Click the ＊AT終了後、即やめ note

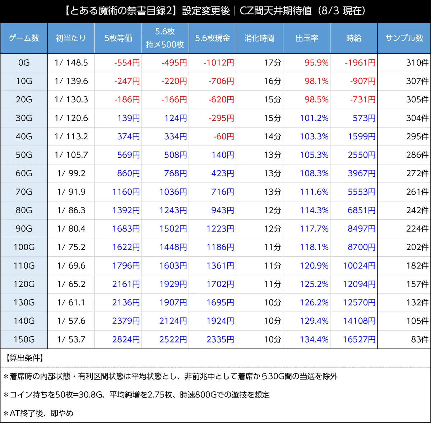pyautogui.click(x=38, y=413)
